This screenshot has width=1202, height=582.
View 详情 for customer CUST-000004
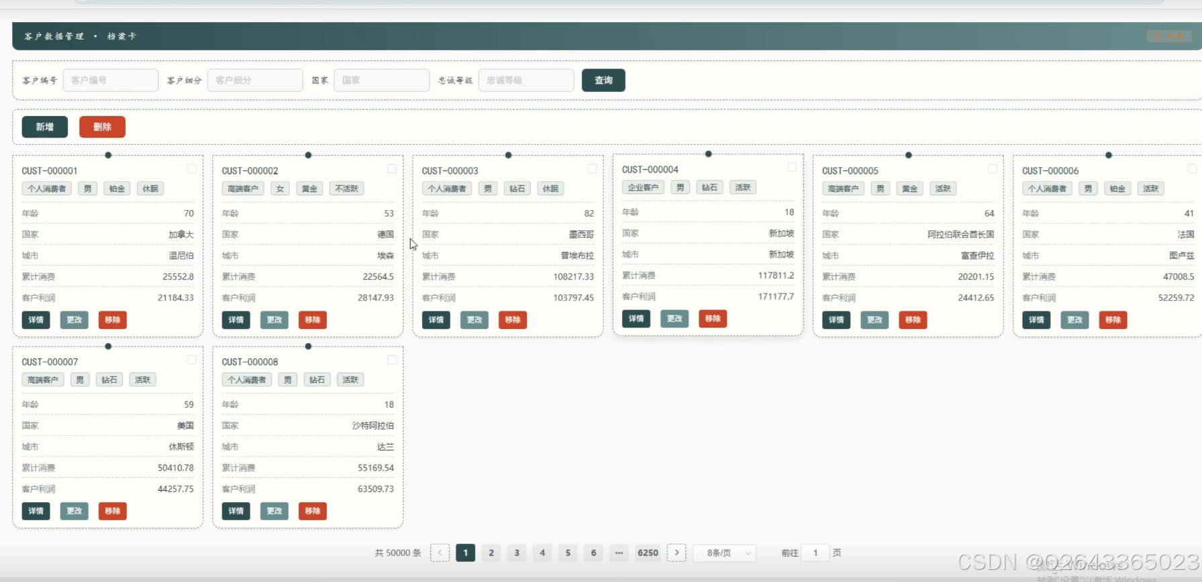636,319
